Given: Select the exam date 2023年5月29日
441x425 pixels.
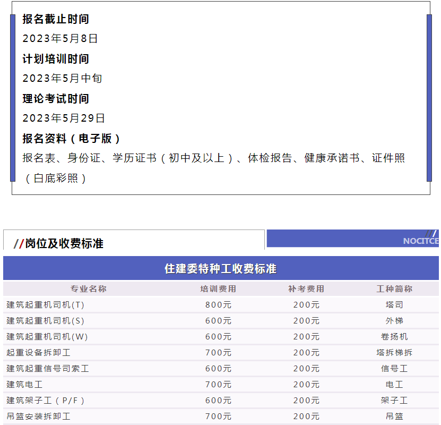Looking at the screenshot, I should (64, 118).
